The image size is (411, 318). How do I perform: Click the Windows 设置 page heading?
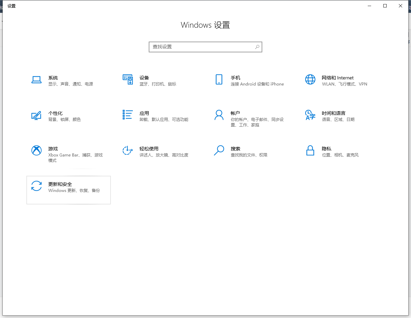point(205,25)
